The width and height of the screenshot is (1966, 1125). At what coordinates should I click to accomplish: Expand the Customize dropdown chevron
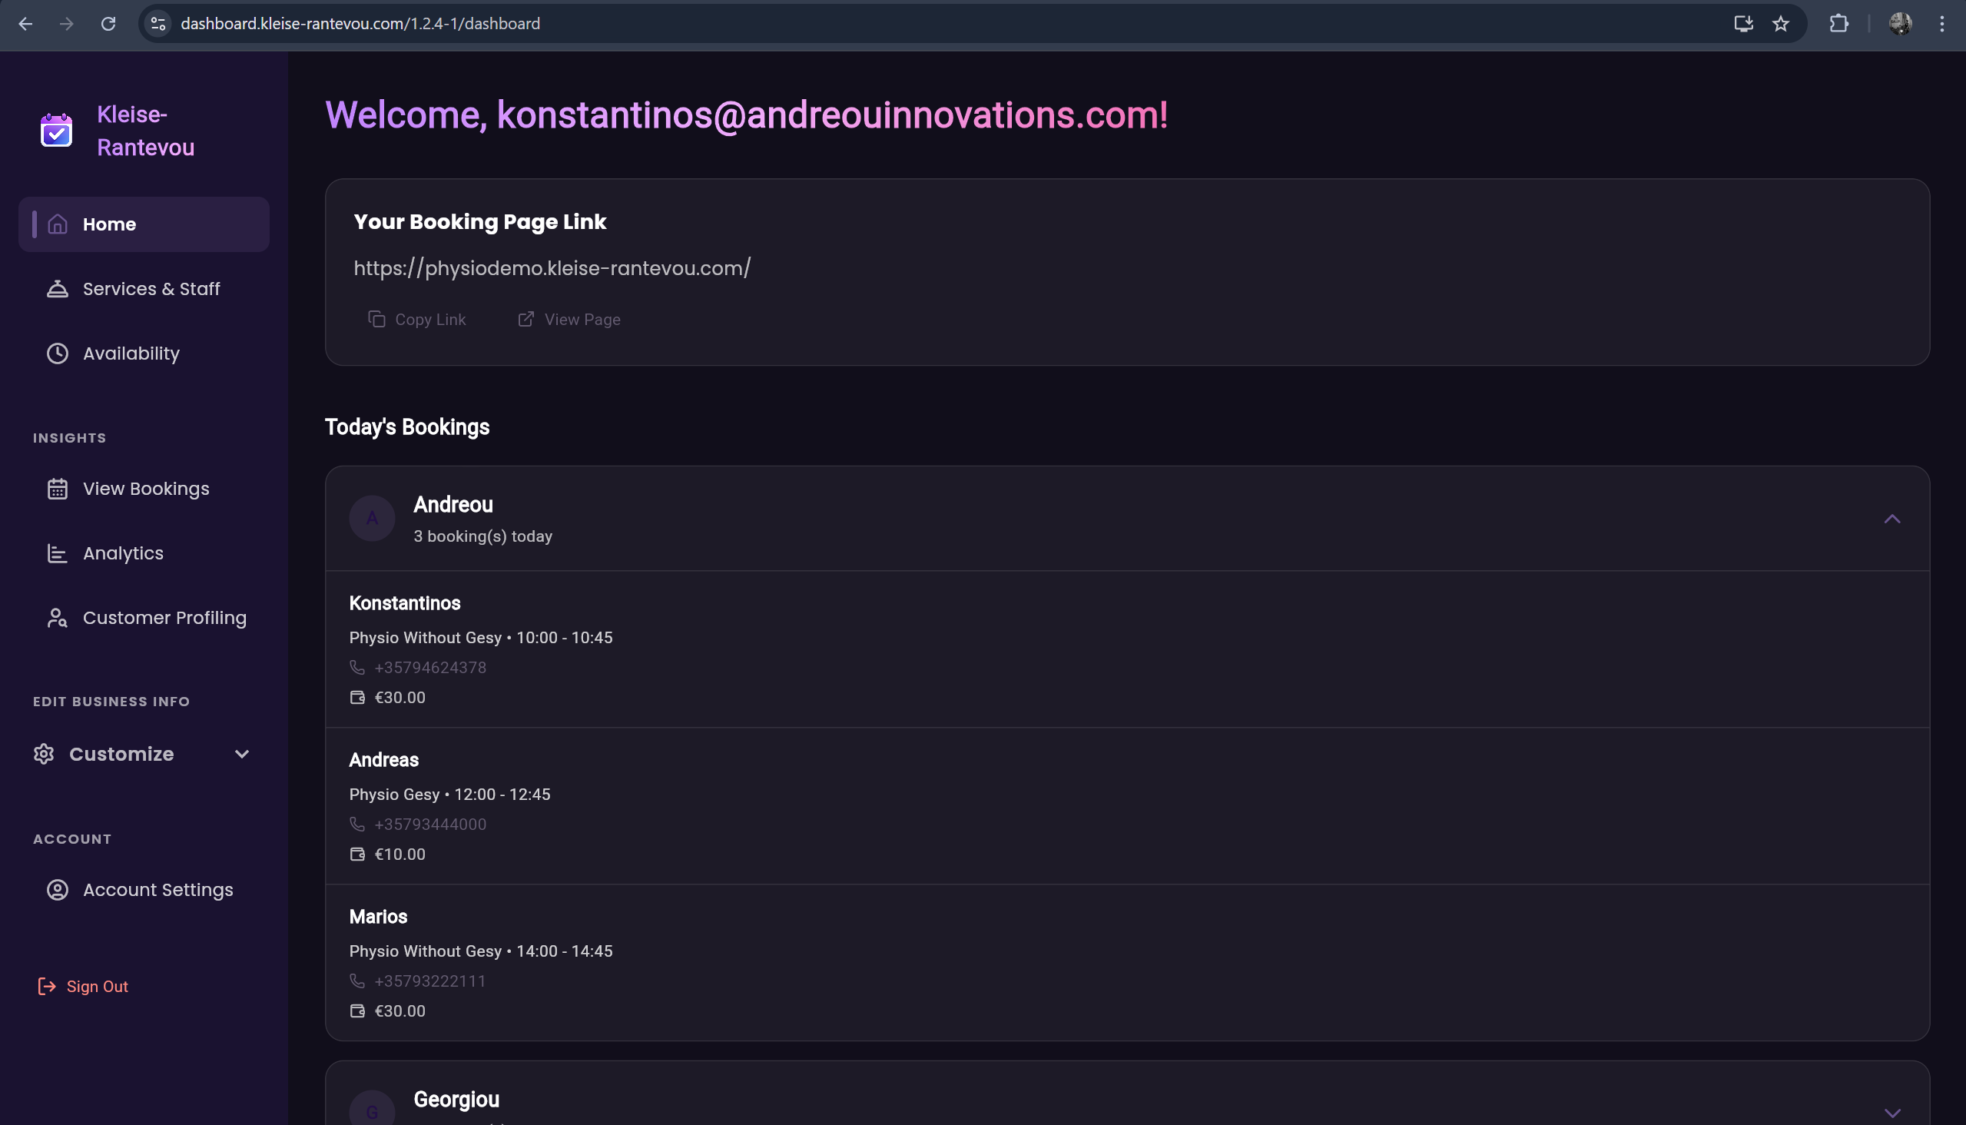tap(242, 754)
